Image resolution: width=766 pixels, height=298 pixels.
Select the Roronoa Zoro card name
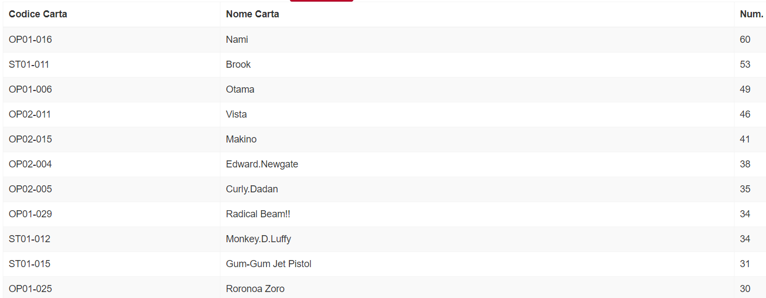[255, 289]
